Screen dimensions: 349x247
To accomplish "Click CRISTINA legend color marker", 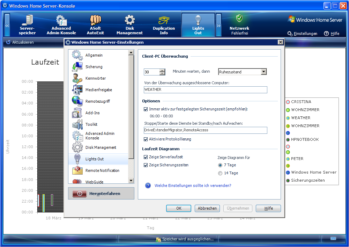I will click(x=288, y=102).
